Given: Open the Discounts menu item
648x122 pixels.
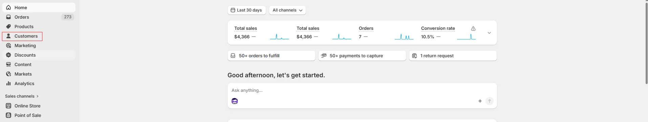Looking at the screenshot, I should click(39, 55).
